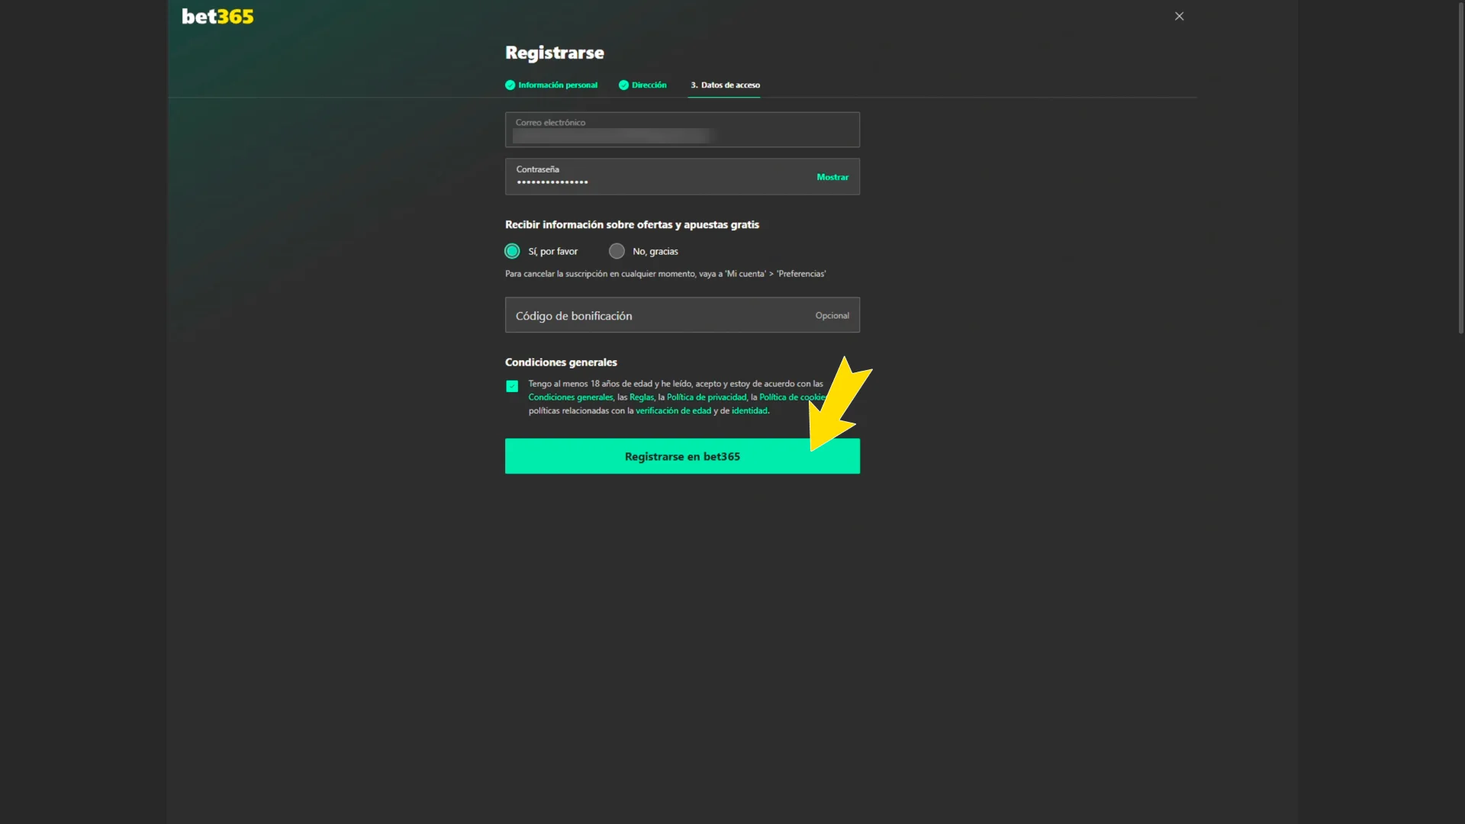Select the 'Datos de acceso' step
Viewport: 1465px width, 824px height.
pos(725,85)
